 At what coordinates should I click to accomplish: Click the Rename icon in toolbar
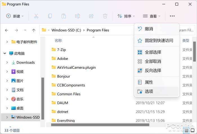(77, 16)
